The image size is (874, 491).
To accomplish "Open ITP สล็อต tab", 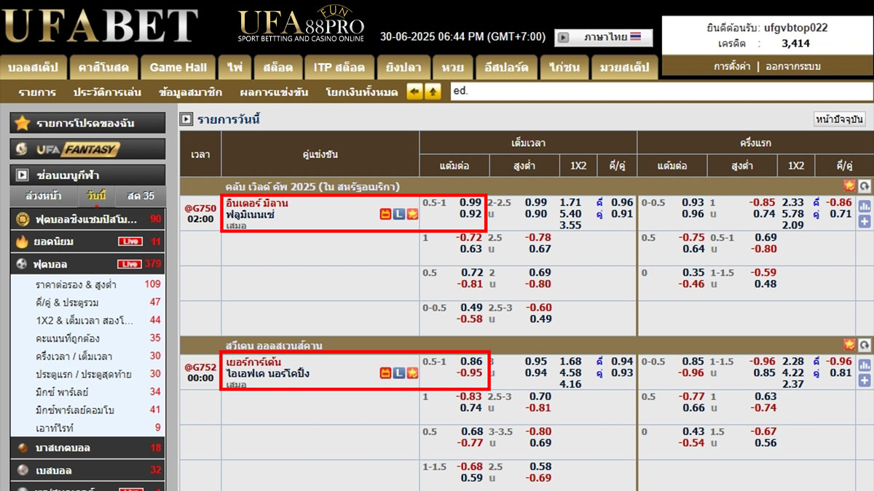I will tap(339, 68).
